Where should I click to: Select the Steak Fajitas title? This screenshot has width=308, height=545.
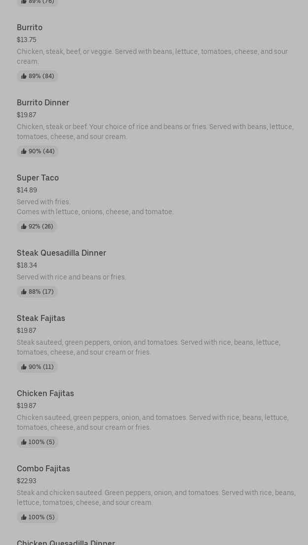point(41,318)
